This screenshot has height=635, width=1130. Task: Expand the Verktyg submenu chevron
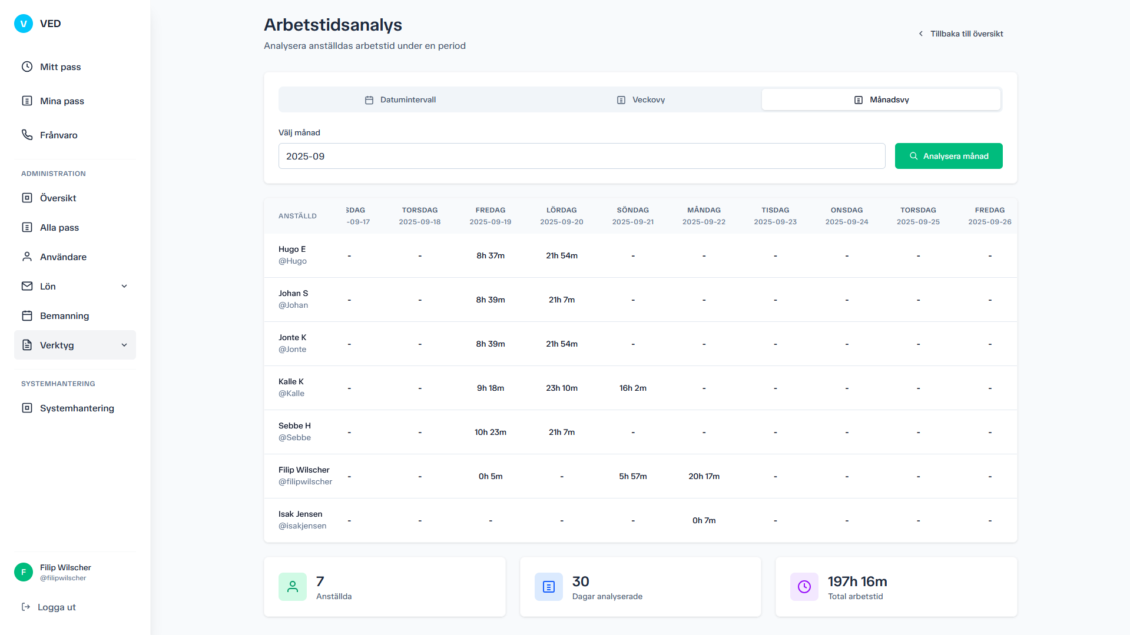click(124, 345)
